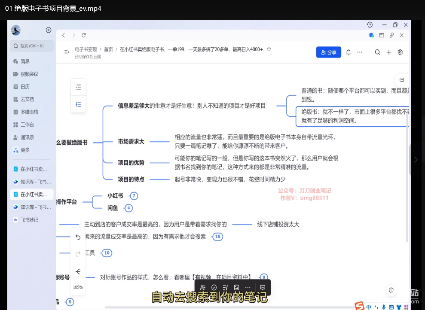Click the left arrow collapse icon above zoom
The width and height of the screenshot is (425, 310).
tap(78, 271)
